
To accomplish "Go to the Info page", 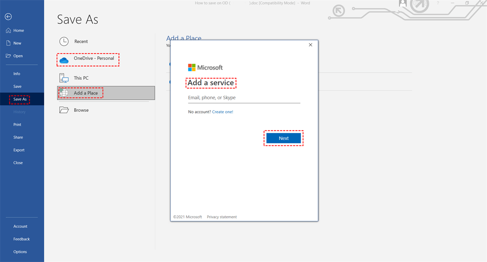I will (17, 74).
